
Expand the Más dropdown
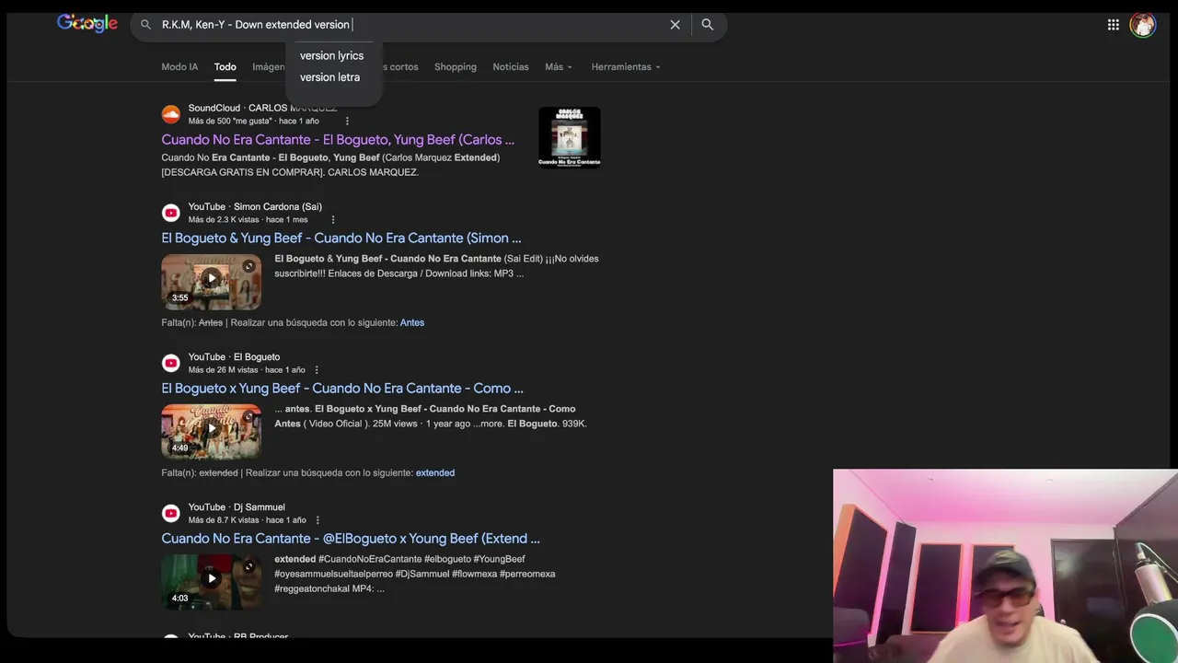[559, 66]
